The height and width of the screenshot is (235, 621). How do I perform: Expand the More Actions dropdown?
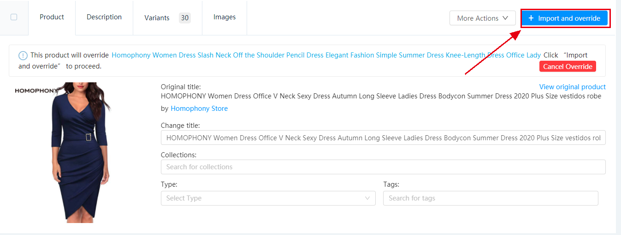click(x=483, y=18)
